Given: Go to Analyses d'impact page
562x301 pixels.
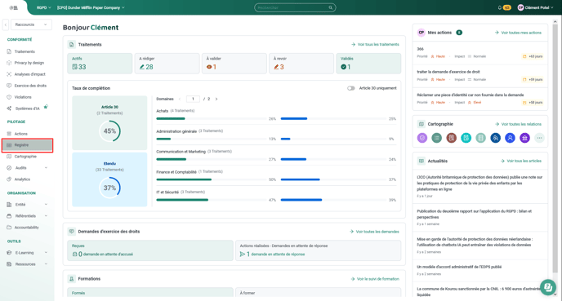Looking at the screenshot, I should pos(29,74).
